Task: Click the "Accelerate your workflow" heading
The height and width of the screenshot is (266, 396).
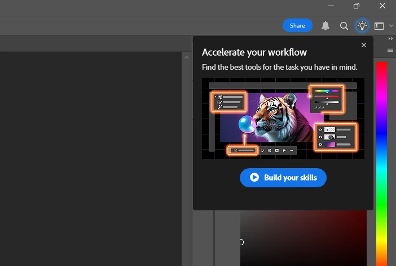Action: coord(254,52)
